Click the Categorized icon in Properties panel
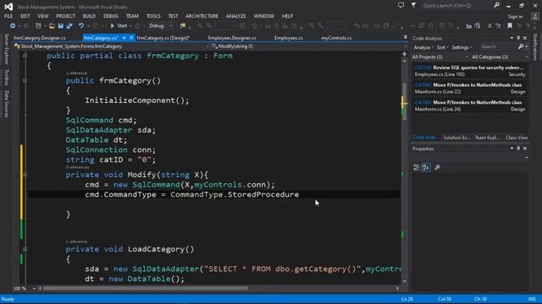Screen dimensions: 542x304 coord(416,167)
